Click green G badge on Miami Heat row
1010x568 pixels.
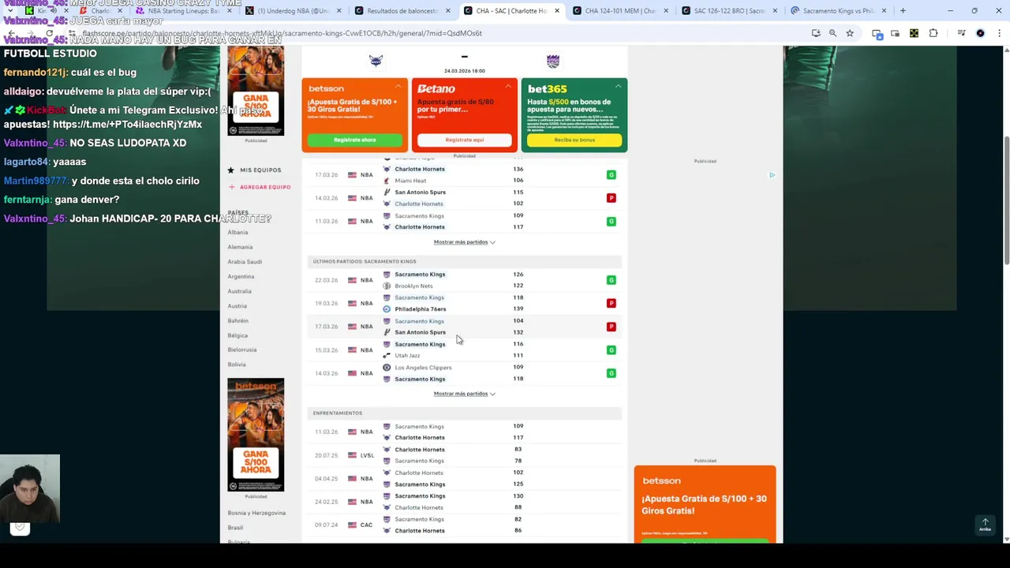(x=611, y=174)
